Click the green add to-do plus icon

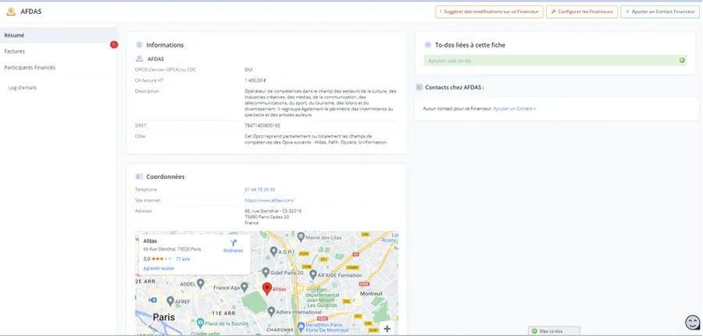point(682,61)
